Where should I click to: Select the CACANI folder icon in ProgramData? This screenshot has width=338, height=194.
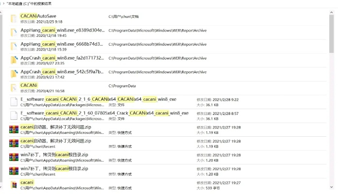[x=14, y=88]
